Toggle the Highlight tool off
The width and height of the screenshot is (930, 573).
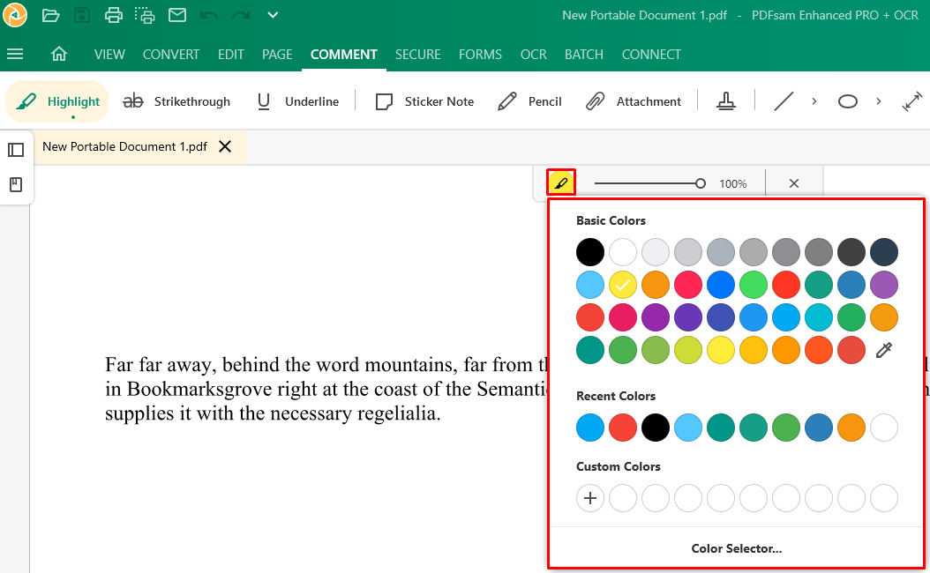tap(56, 100)
